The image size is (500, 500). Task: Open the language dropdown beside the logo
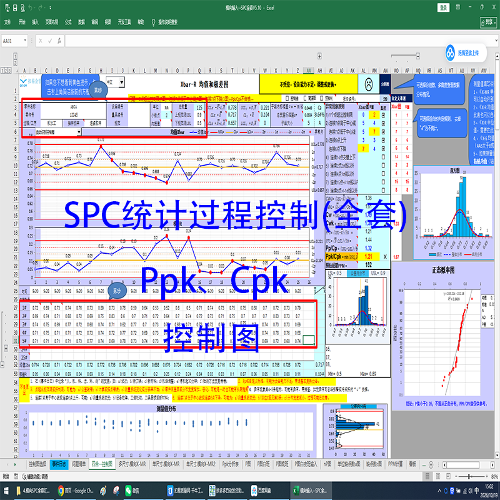coord(121,82)
